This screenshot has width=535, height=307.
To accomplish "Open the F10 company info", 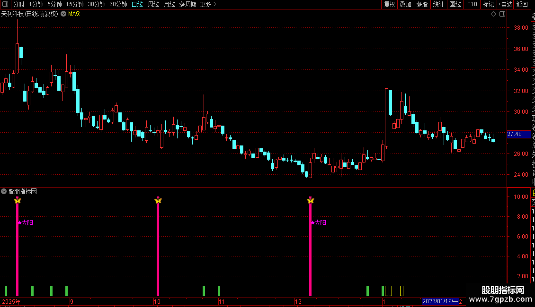I will 472,4.
